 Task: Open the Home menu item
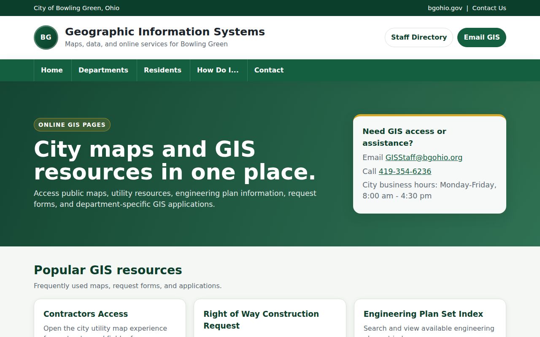point(52,70)
